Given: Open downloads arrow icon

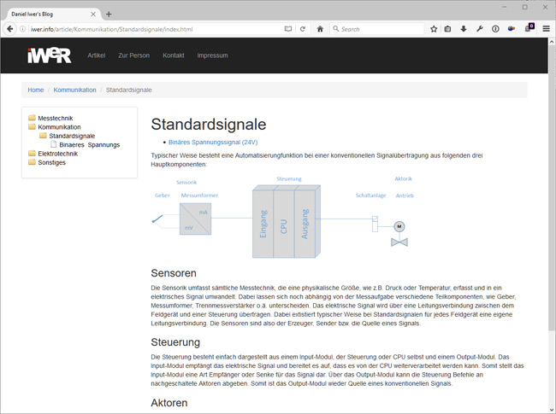Looking at the screenshot, I should (x=464, y=29).
